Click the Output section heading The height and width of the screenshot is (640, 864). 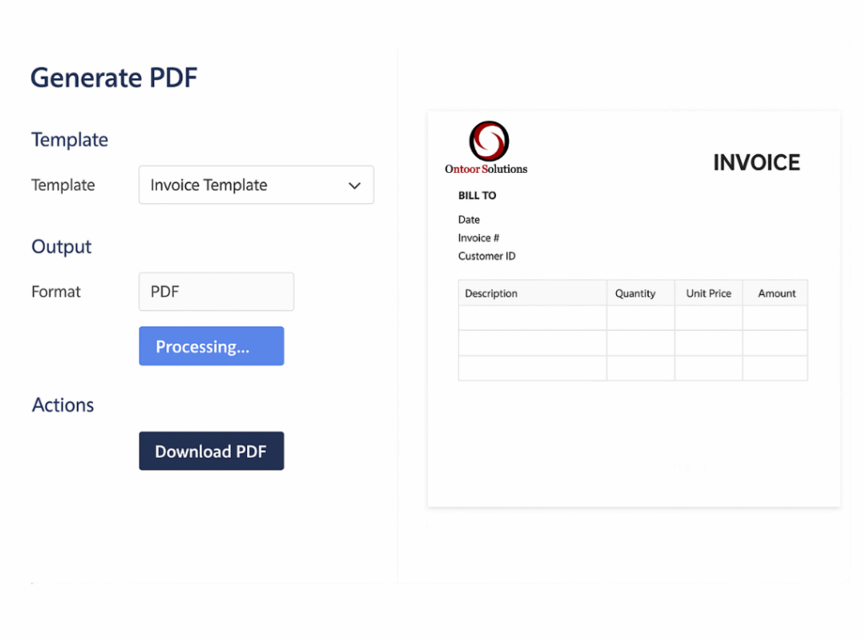click(x=62, y=247)
